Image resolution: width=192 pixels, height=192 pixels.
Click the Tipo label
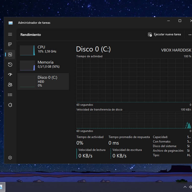[x=156, y=155]
